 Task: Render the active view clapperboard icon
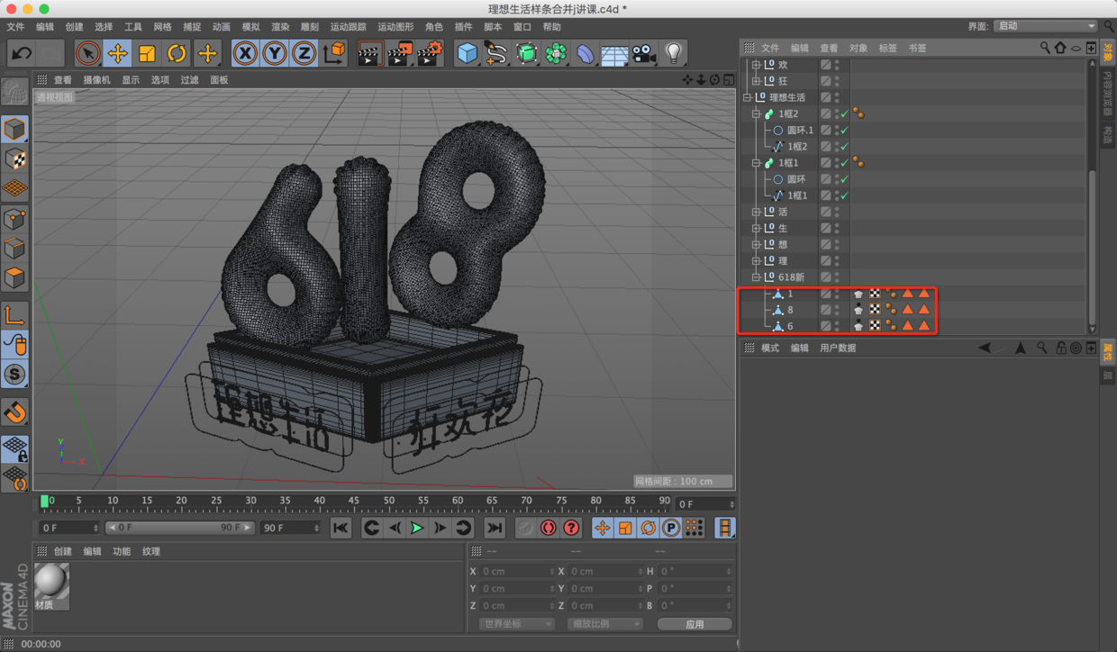point(368,53)
